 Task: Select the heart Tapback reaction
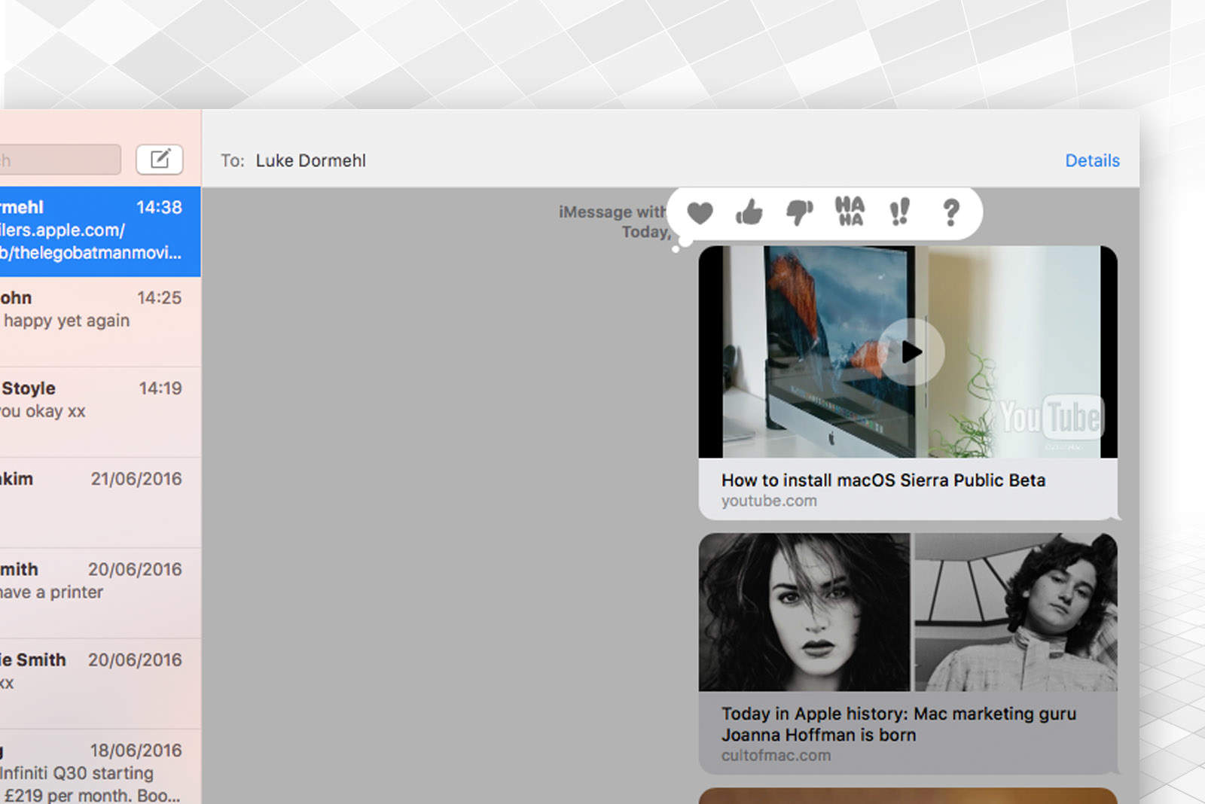point(700,213)
